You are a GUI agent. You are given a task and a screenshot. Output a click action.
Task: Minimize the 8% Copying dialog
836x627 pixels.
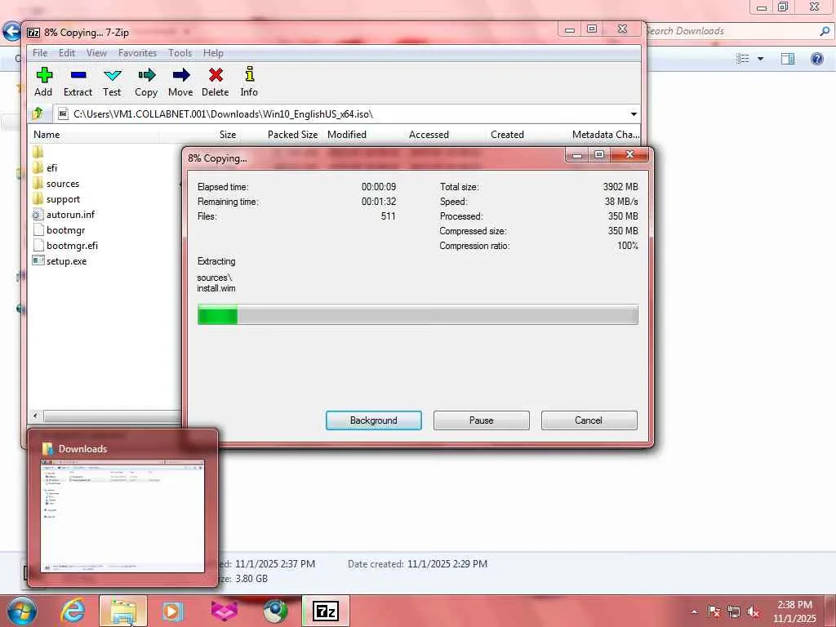(x=577, y=154)
